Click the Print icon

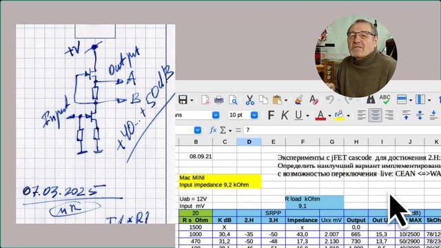click(219, 100)
